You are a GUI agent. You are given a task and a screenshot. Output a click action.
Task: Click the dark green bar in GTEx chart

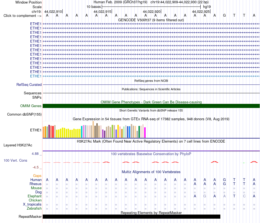(139, 132)
